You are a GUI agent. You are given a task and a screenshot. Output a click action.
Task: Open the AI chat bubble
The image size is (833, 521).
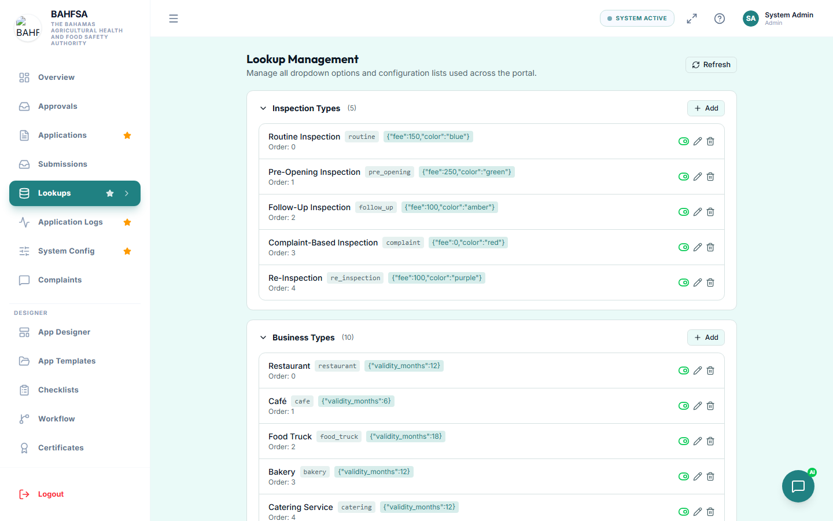[x=798, y=486]
